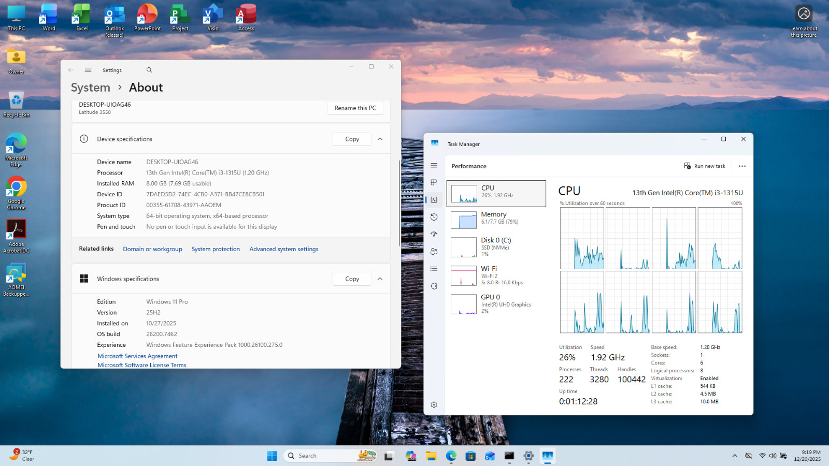829x466 pixels.
Task: Open Advanced system settings link
Action: (x=284, y=249)
